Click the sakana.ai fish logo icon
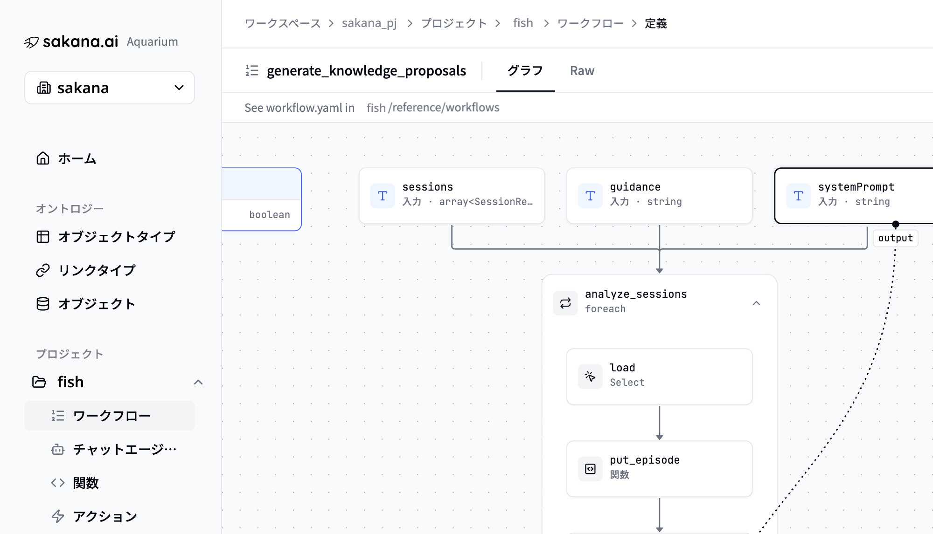 (31, 42)
